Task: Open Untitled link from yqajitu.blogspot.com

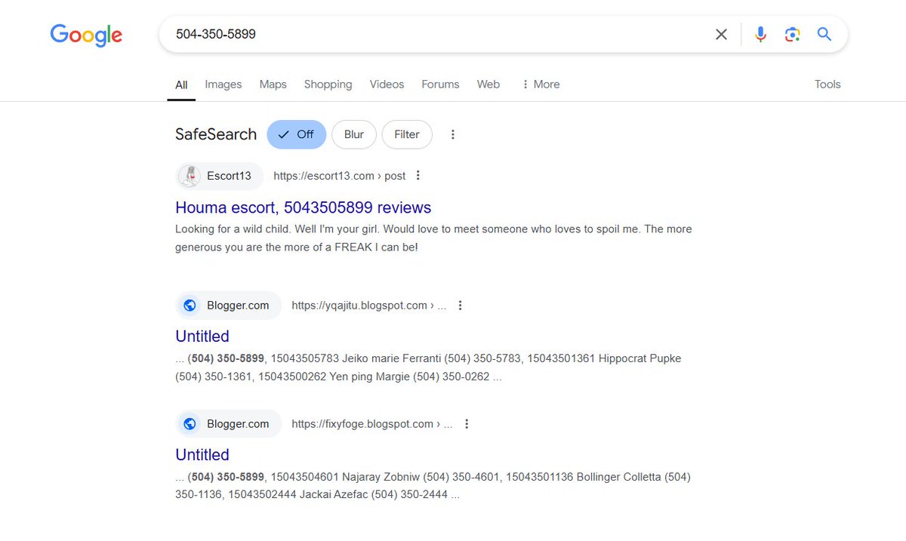Action: (x=202, y=337)
